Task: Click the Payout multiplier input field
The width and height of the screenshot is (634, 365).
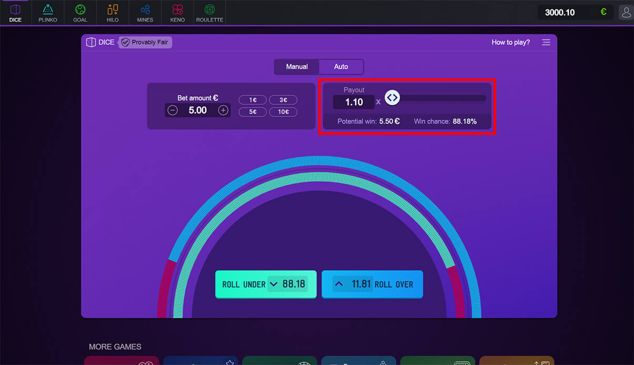Action: pyautogui.click(x=354, y=102)
